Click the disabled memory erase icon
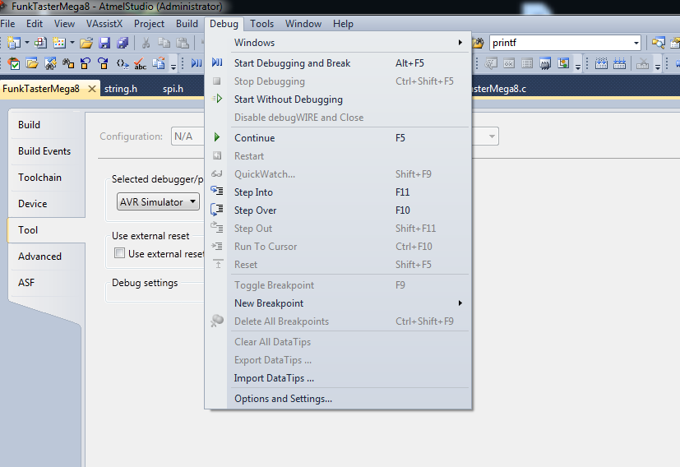Screen dimensions: 680x467 (642, 64)
